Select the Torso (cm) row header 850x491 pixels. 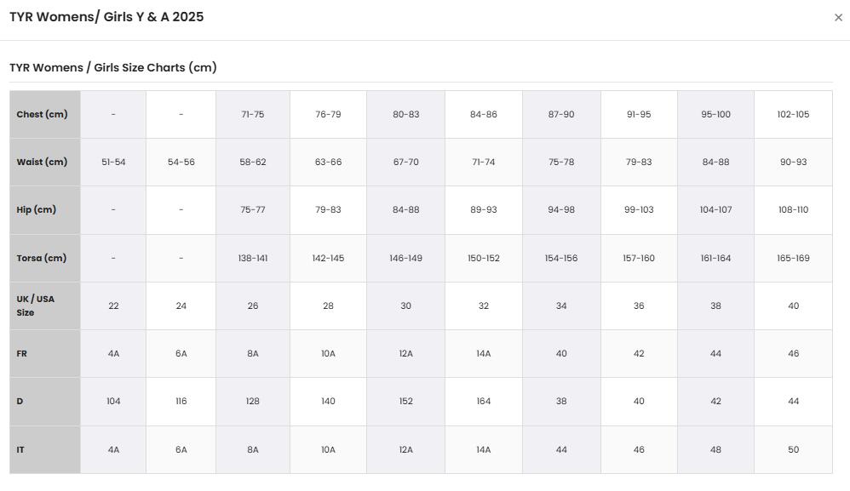45,258
